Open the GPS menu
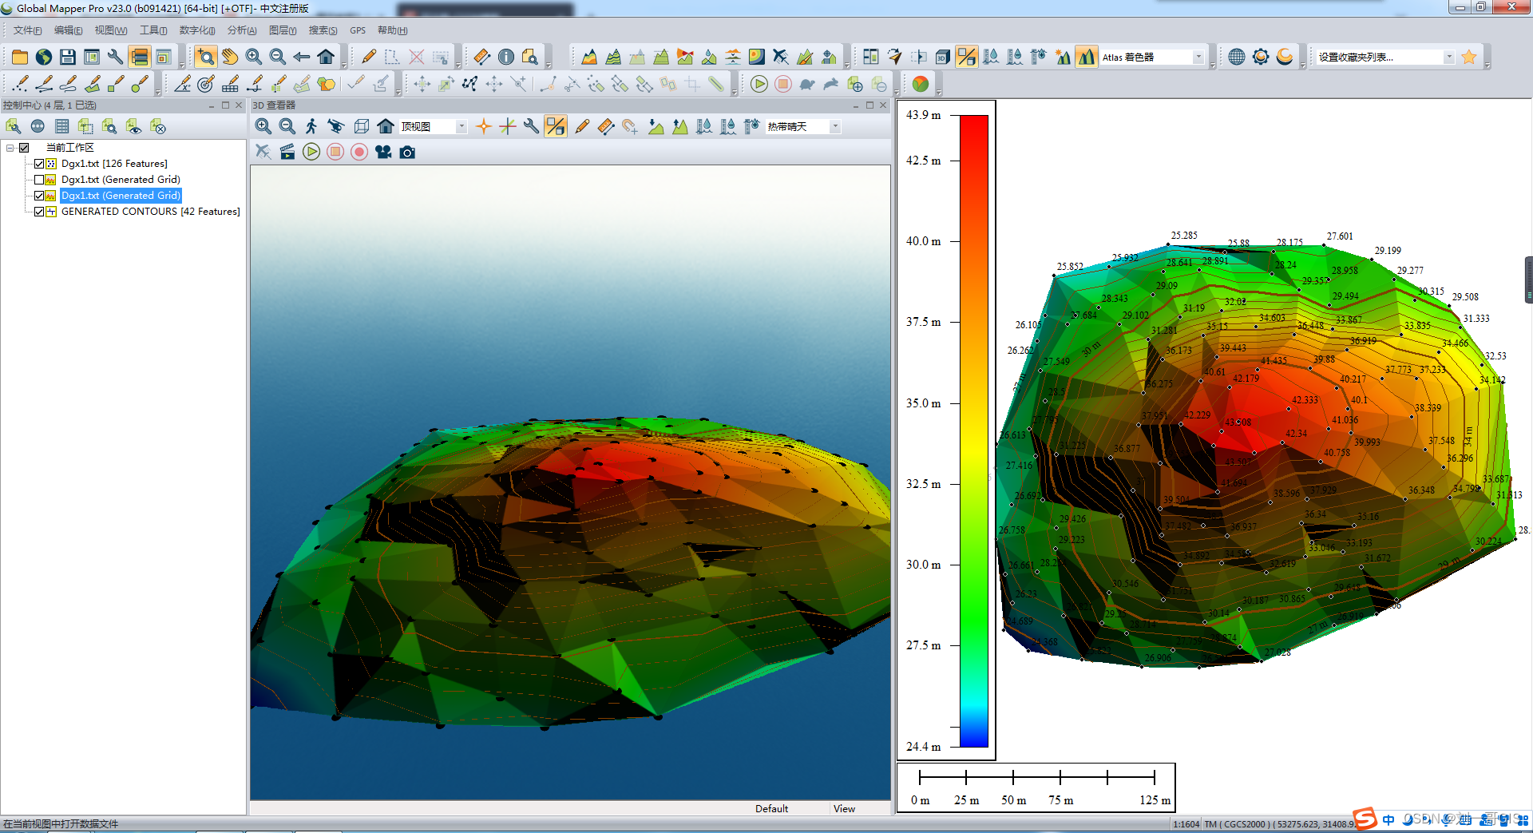 tap(358, 30)
